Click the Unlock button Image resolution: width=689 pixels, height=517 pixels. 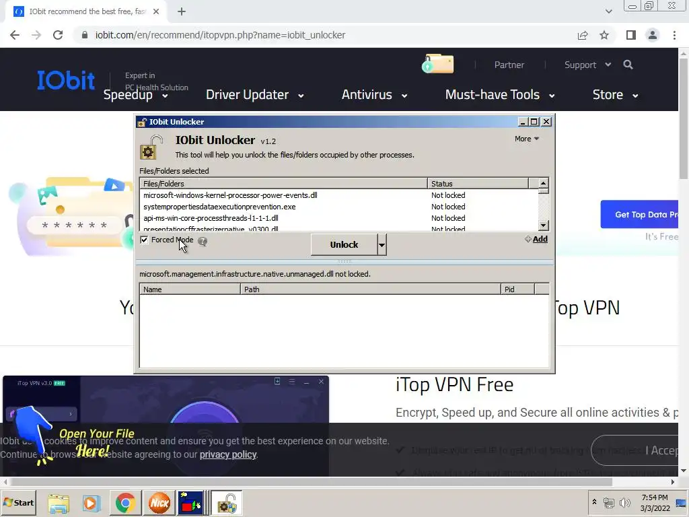344,244
